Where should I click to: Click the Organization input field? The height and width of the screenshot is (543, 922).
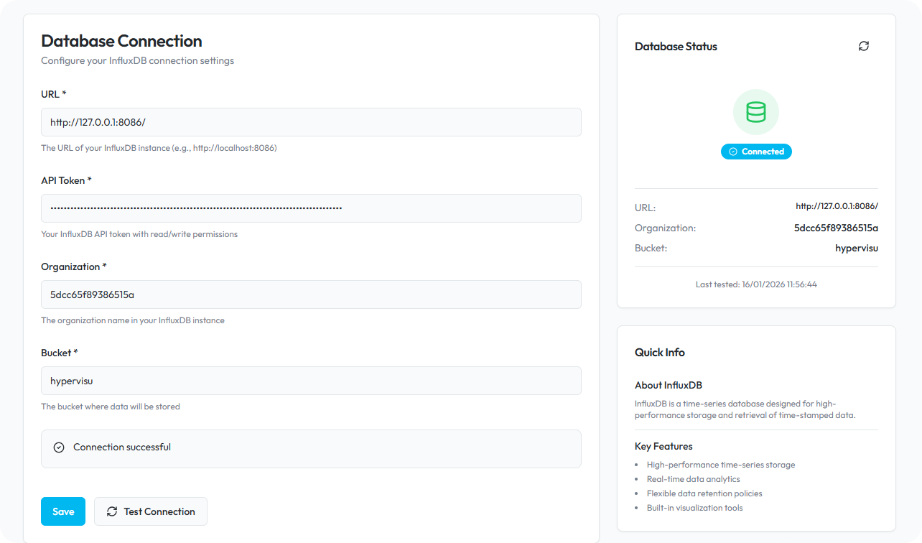(x=311, y=294)
